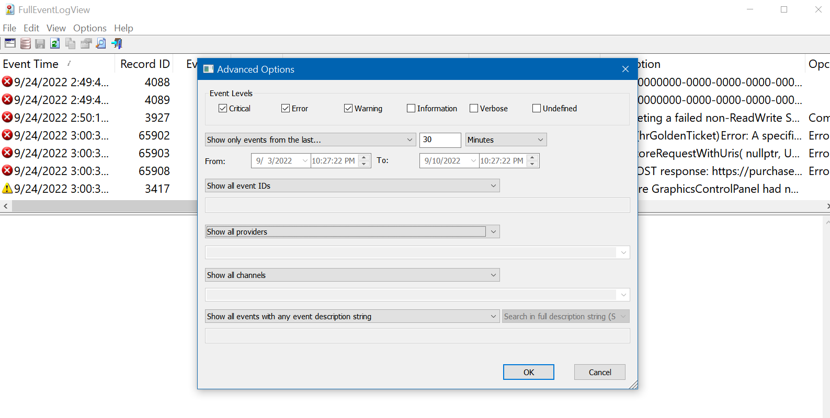Image resolution: width=830 pixels, height=418 pixels.
Task: Open the 'Show all channels' dropdown
Action: point(353,275)
